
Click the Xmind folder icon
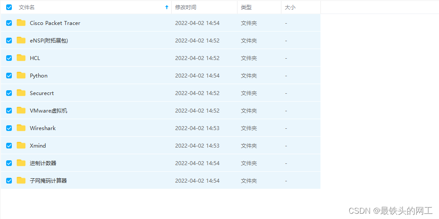(x=21, y=145)
